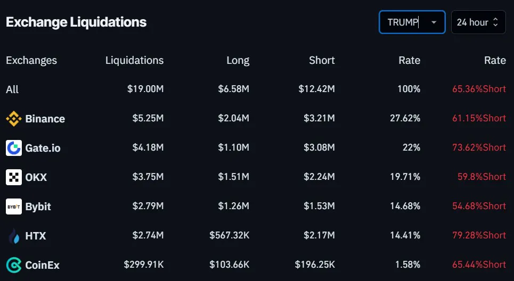Image resolution: width=514 pixels, height=281 pixels.
Task: Sort by the Long column header
Action: pyautogui.click(x=238, y=60)
